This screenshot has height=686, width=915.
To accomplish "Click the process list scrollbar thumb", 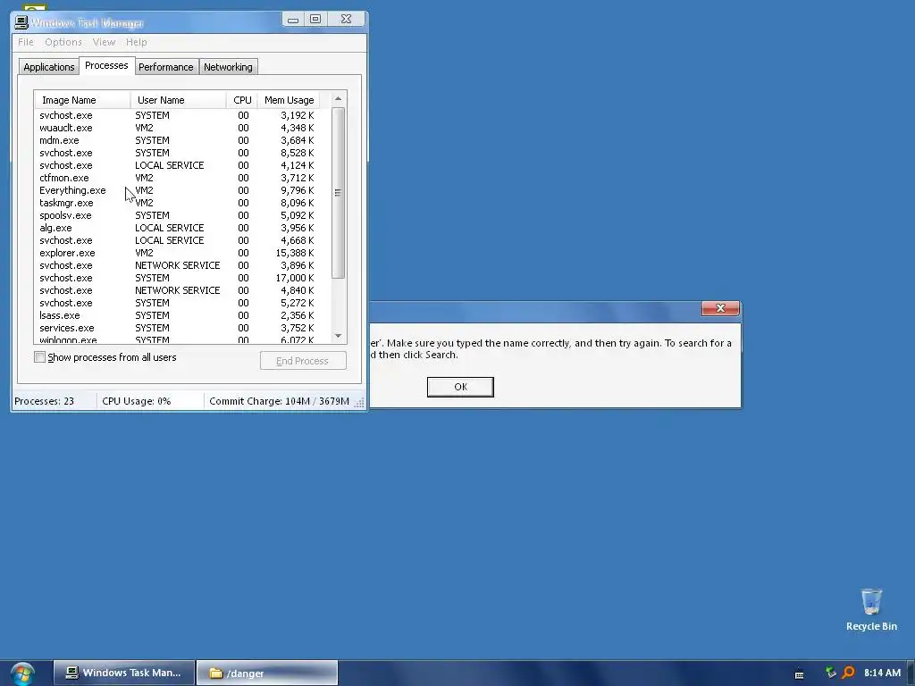I will pyautogui.click(x=338, y=193).
